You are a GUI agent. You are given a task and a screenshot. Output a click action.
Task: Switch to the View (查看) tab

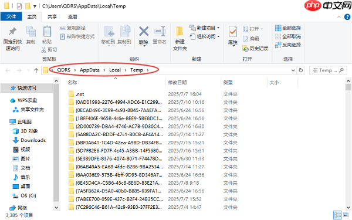tap(73, 17)
